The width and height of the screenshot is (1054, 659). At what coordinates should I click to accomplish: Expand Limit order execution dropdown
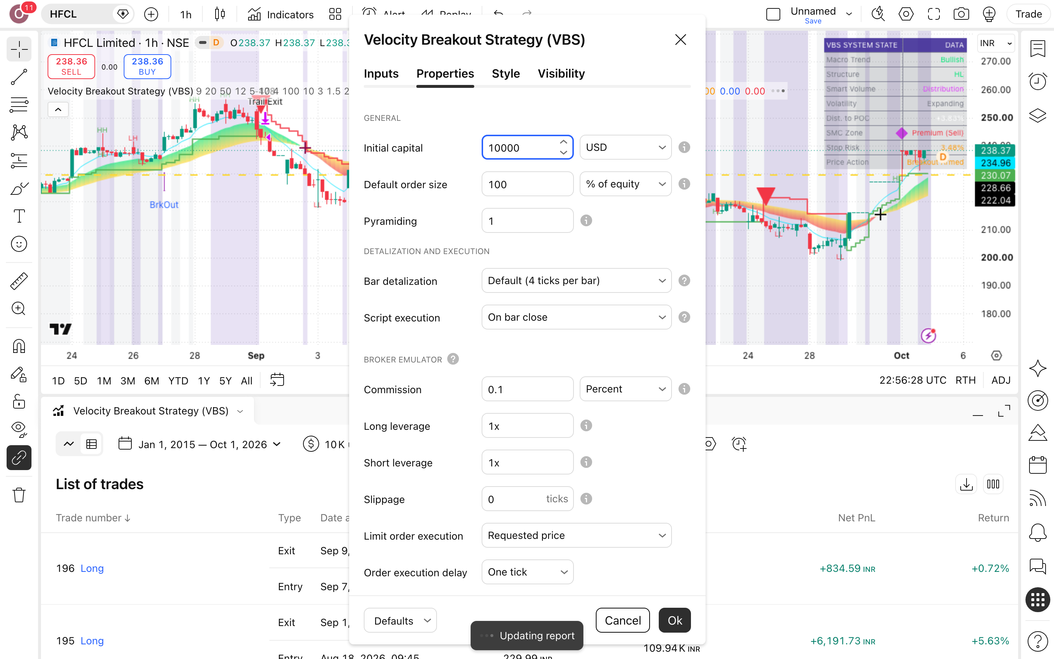(576, 535)
